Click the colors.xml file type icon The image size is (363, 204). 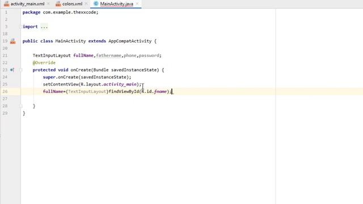click(x=58, y=4)
